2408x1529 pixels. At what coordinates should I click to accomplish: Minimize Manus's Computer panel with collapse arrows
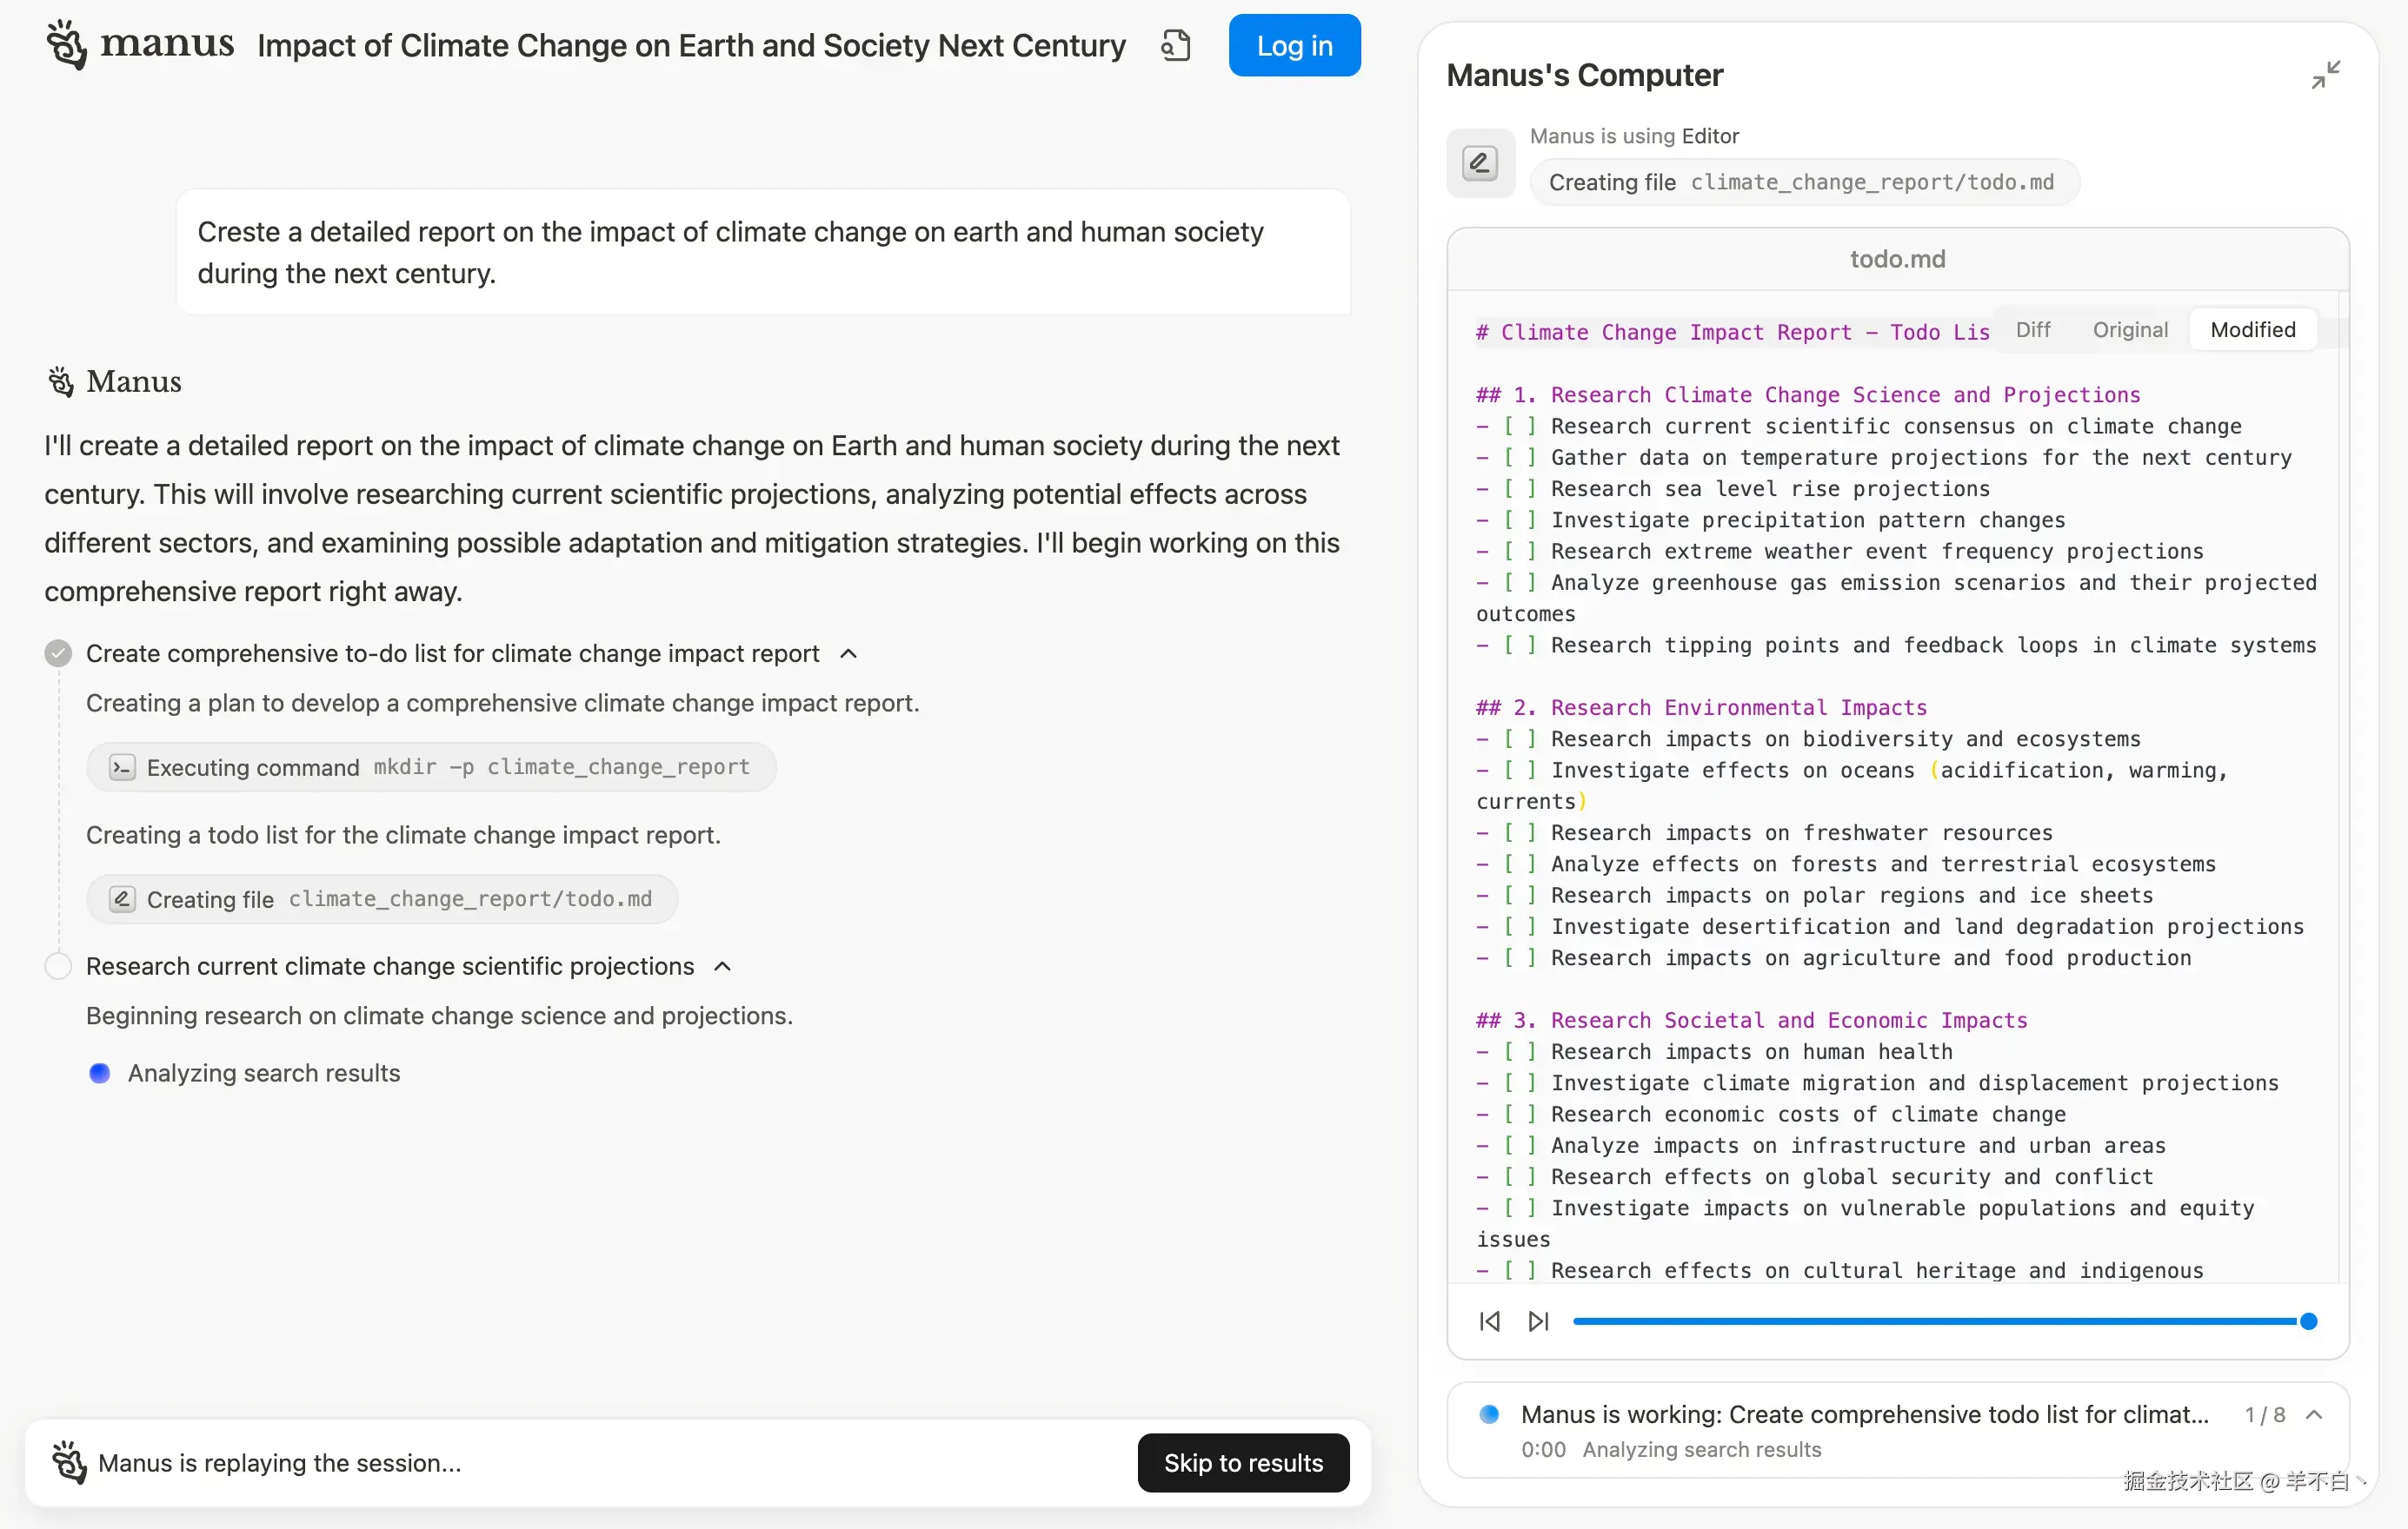(x=2325, y=75)
